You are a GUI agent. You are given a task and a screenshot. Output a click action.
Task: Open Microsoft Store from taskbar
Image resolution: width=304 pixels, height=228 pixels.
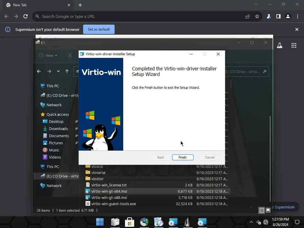129,222
